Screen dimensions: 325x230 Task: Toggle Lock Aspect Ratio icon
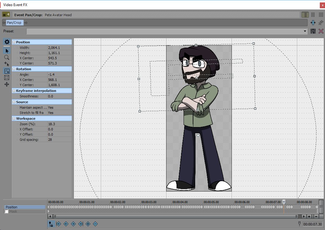tap(7, 71)
